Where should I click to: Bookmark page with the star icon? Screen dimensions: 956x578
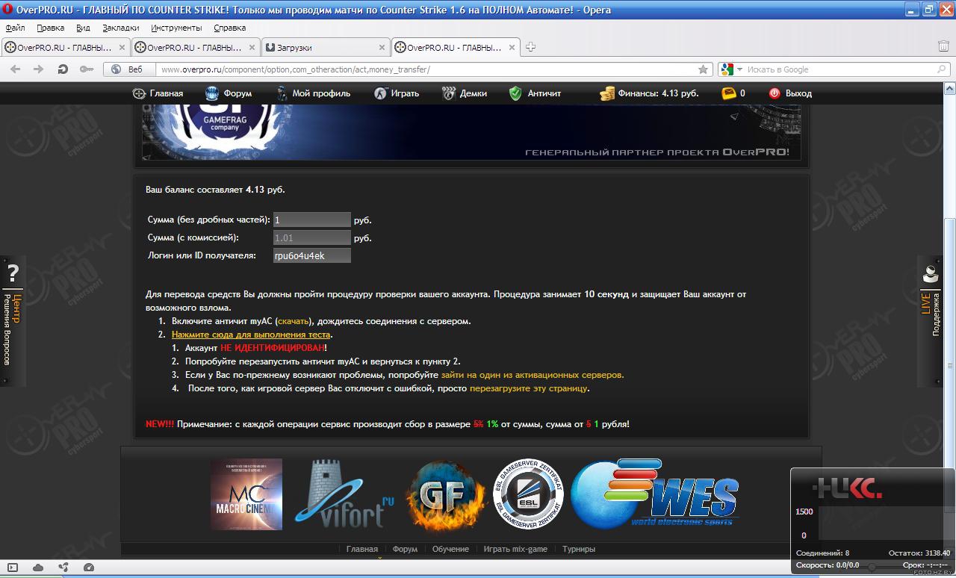(x=703, y=69)
